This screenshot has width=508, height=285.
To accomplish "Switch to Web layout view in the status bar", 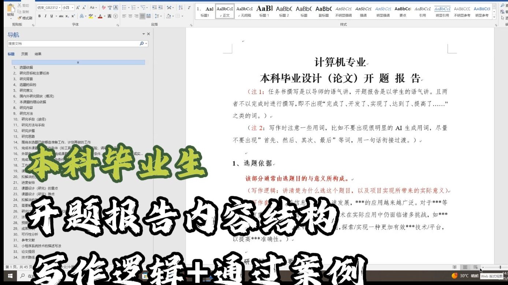I will coord(475,267).
